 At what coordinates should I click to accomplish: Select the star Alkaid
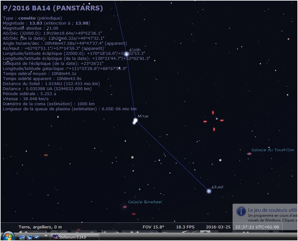click(209, 191)
